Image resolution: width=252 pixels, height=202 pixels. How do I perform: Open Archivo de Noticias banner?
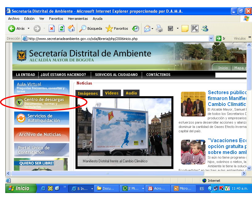click(42, 134)
